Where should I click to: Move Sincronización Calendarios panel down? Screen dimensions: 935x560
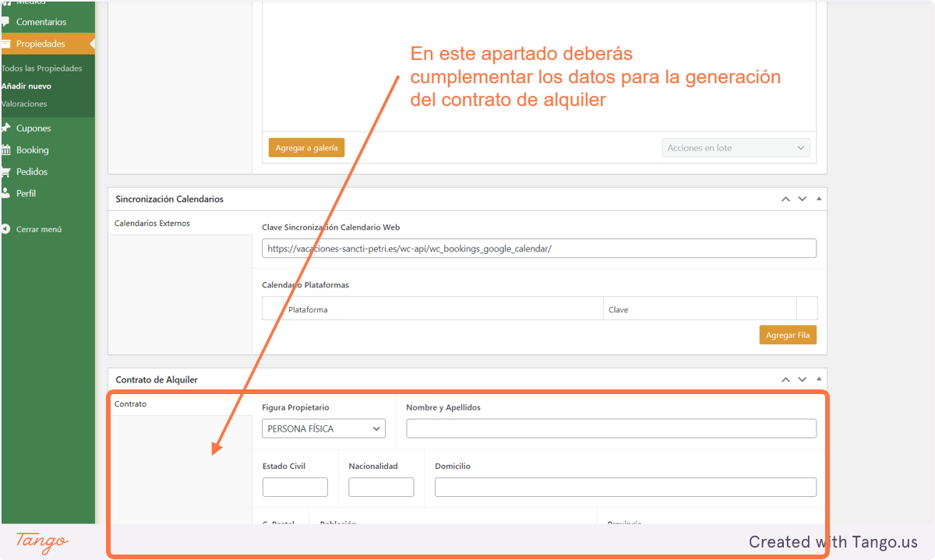(802, 199)
